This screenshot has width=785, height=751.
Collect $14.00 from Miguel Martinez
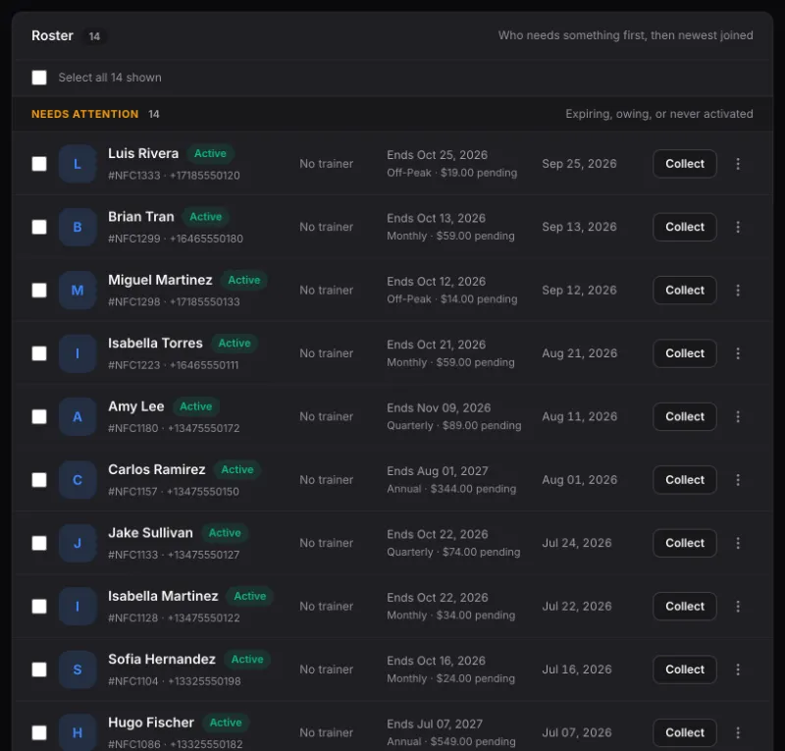[x=684, y=290]
